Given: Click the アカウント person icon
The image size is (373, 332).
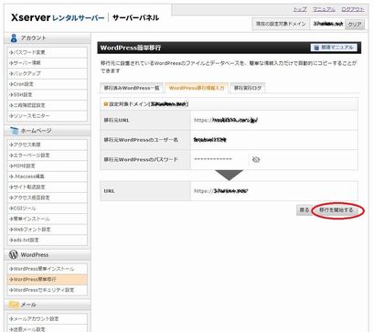Looking at the screenshot, I should (x=14, y=38).
